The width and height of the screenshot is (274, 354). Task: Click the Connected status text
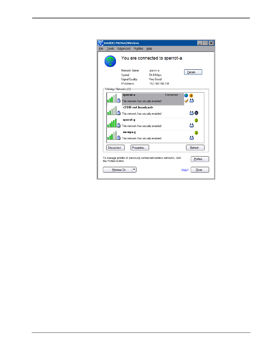click(x=171, y=95)
